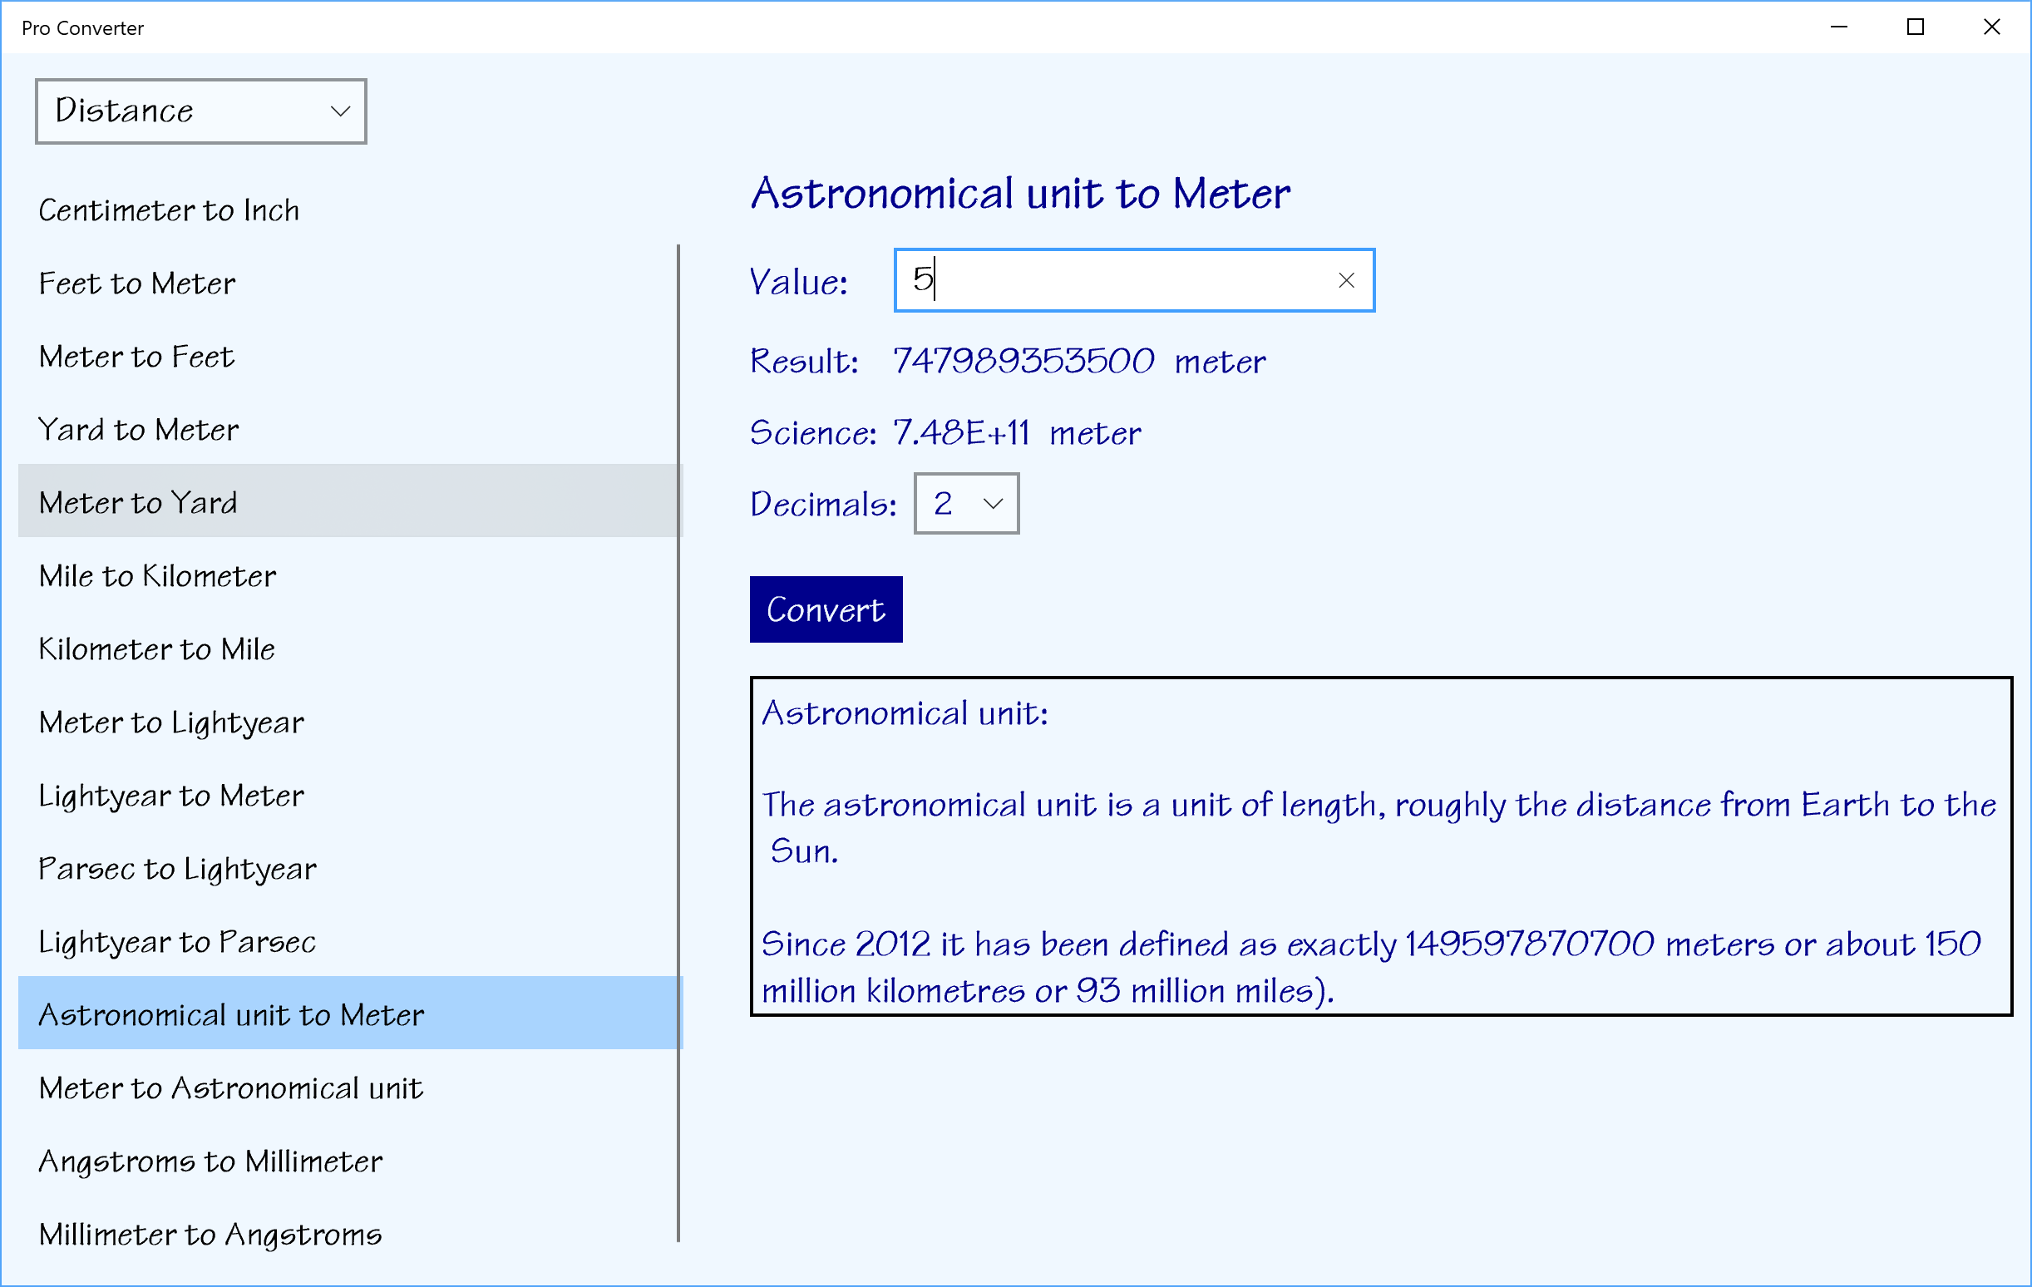Select Angstroms to Millimeter conversion
Viewport: 2032px width, 1287px height.
click(x=210, y=1162)
